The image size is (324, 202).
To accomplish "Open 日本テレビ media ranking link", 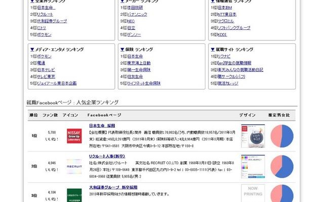I will [x=46, y=70].
